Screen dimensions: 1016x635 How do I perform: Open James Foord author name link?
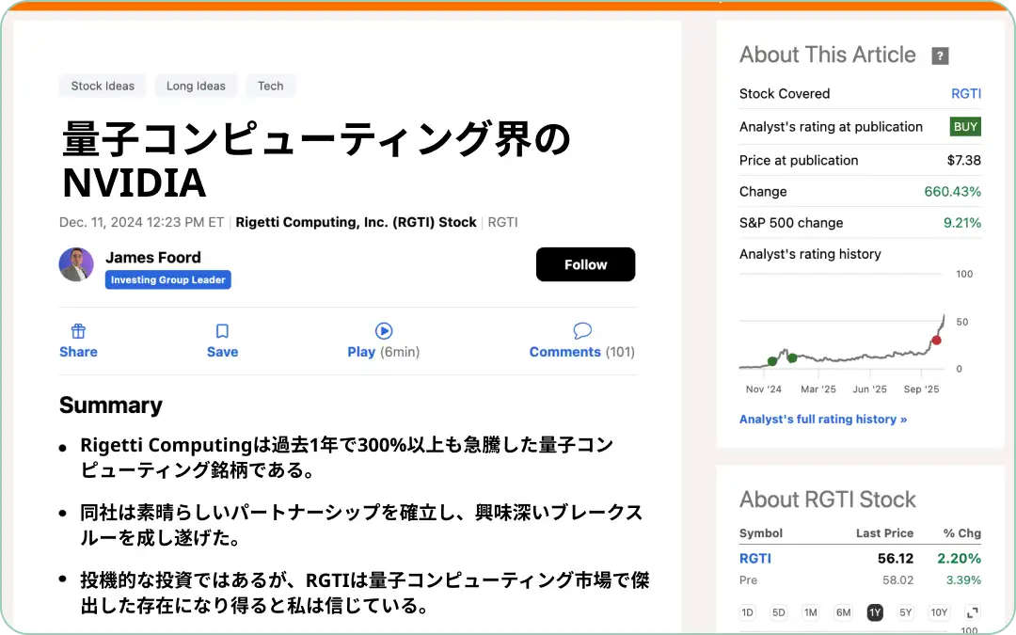153,257
